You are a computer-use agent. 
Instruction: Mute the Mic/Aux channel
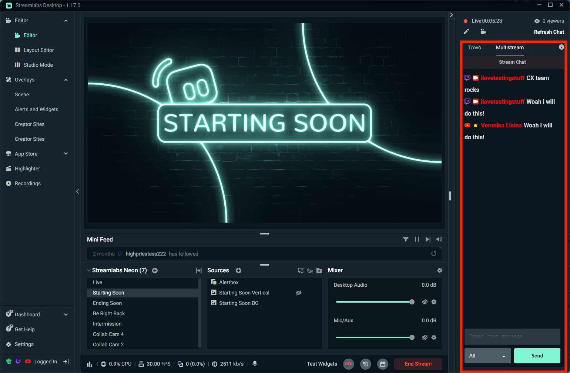[425, 337]
